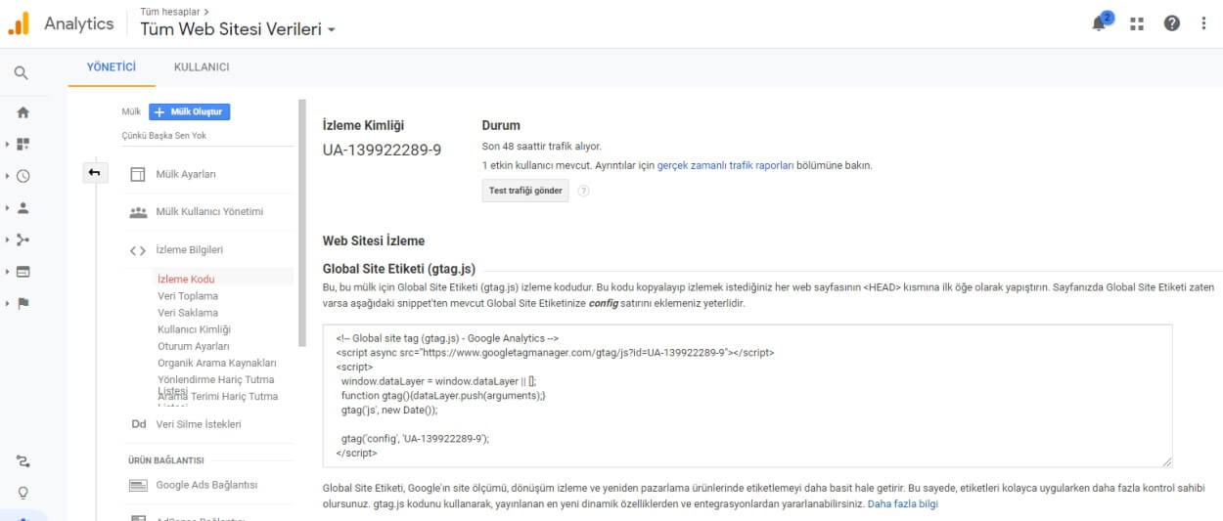Expand Acquisition section arrow in sidebar
The width and height of the screenshot is (1223, 521).
click(8, 239)
